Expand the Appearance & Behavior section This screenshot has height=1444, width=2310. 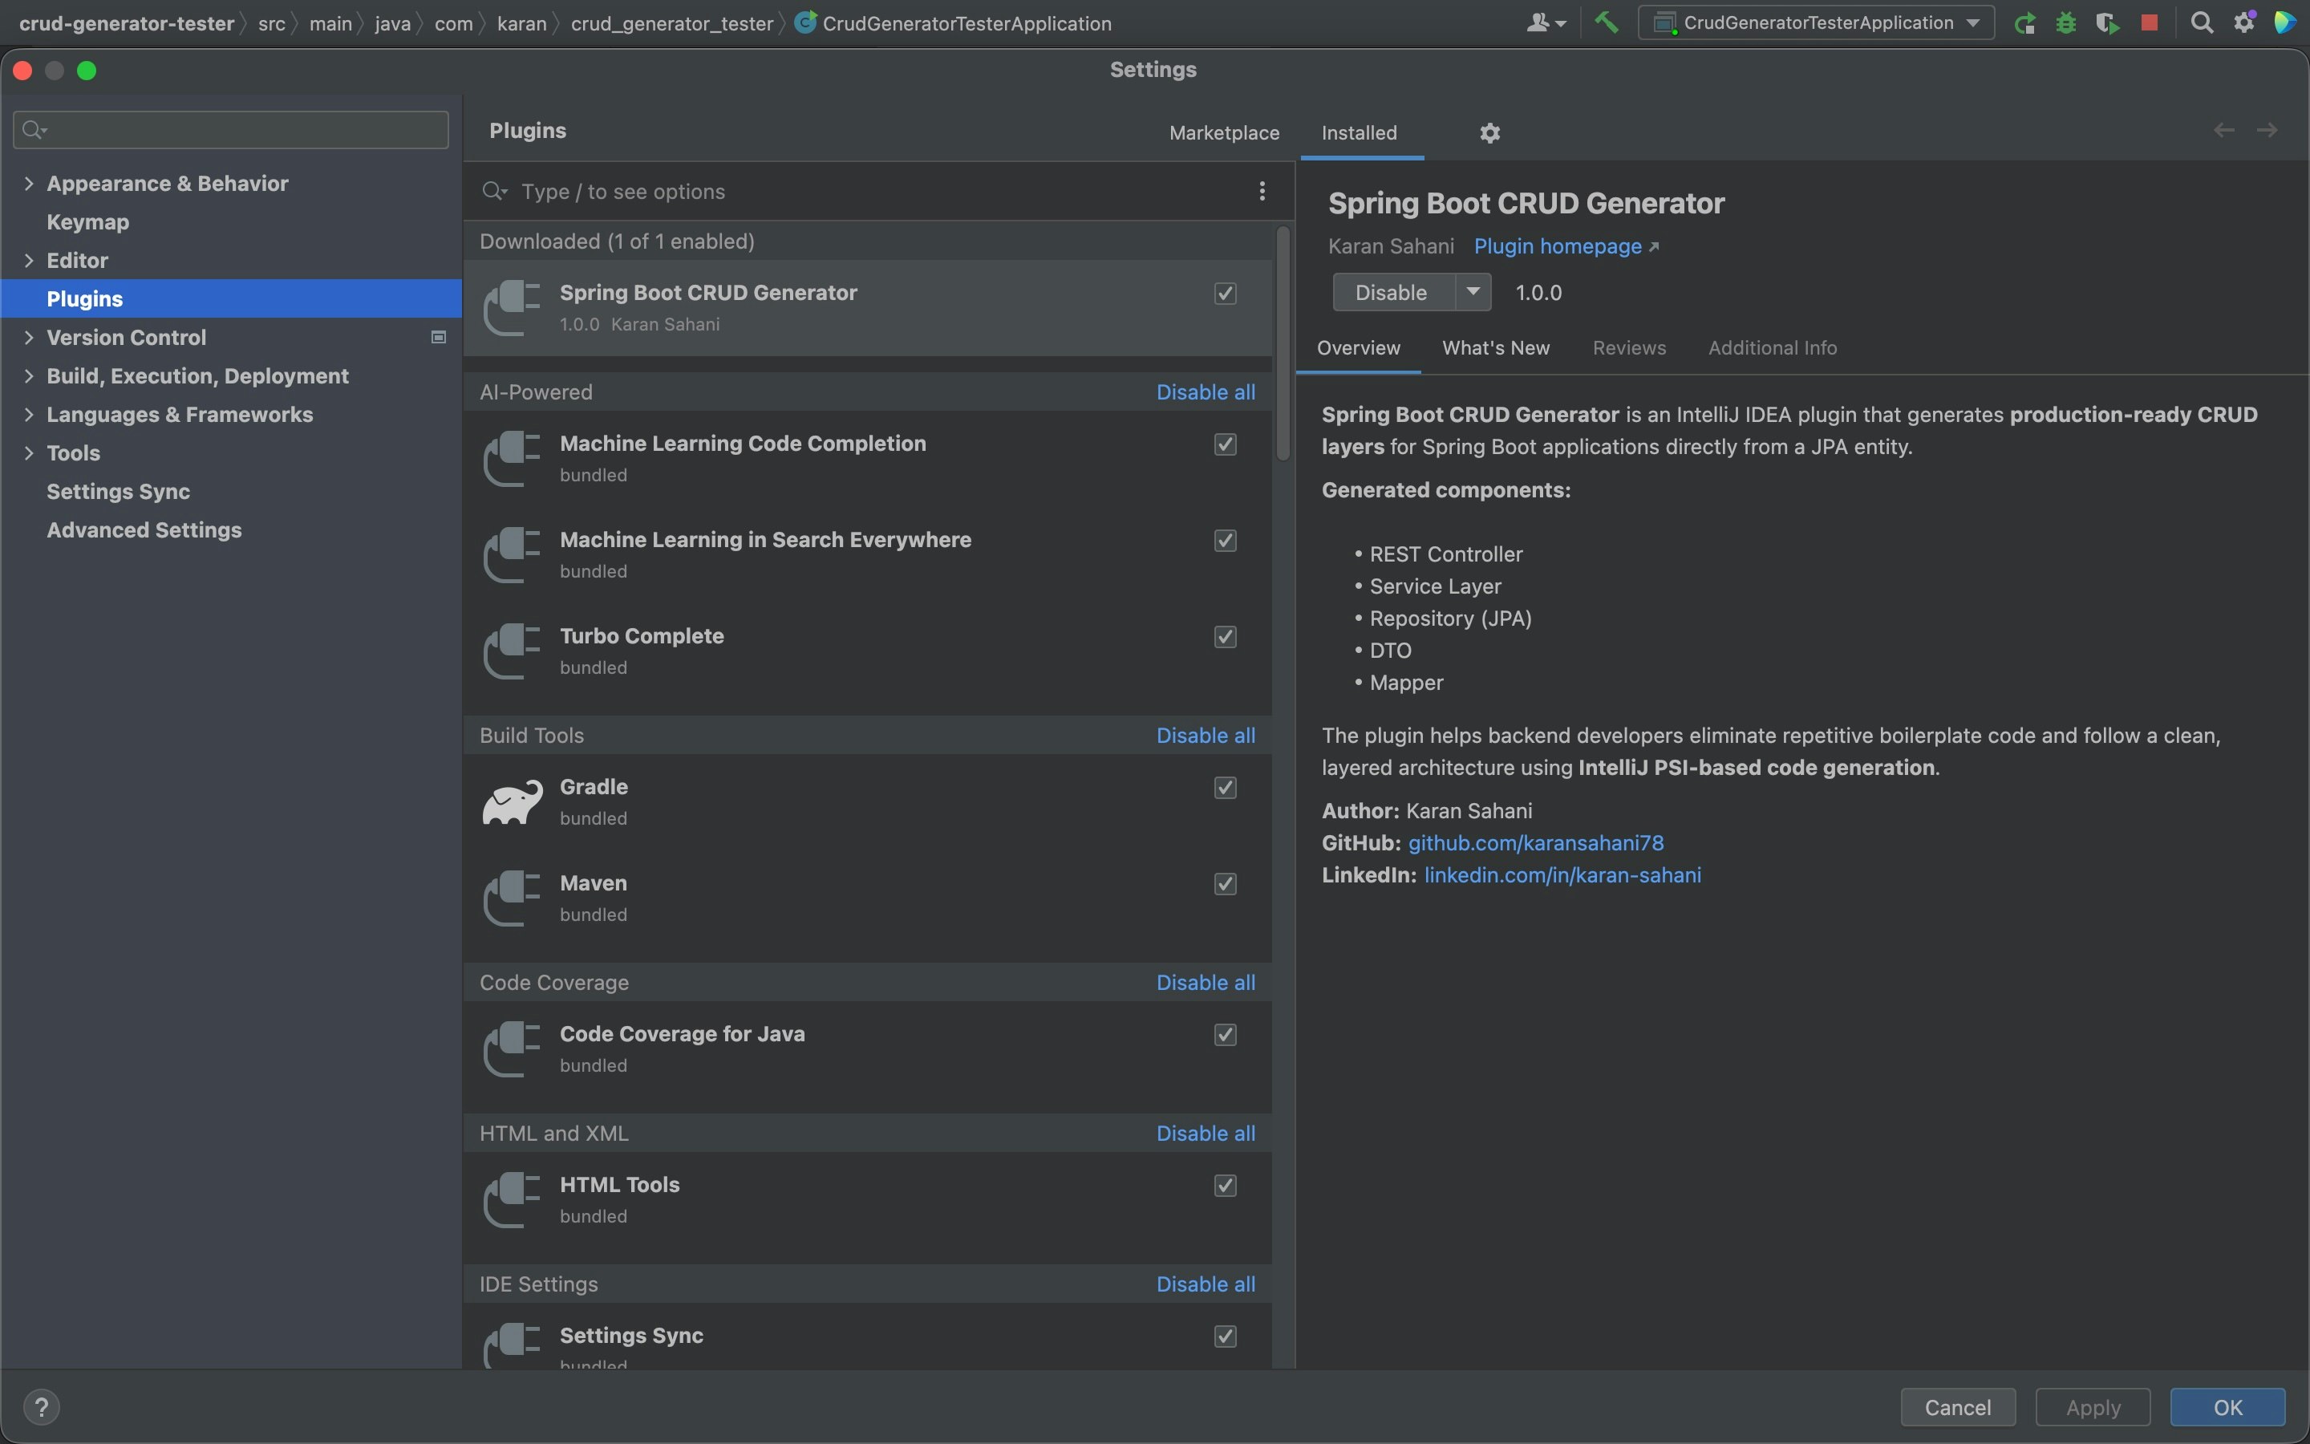pyautogui.click(x=29, y=182)
